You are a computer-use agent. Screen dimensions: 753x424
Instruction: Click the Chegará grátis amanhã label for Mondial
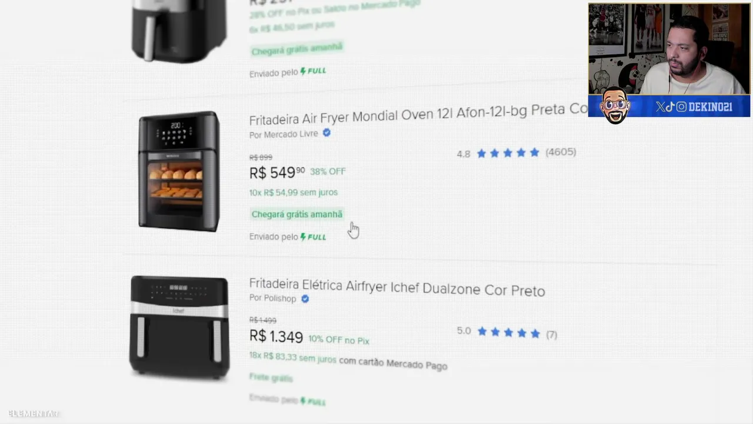pyautogui.click(x=297, y=214)
